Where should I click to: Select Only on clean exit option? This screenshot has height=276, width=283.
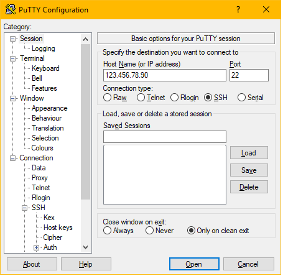click(191, 231)
